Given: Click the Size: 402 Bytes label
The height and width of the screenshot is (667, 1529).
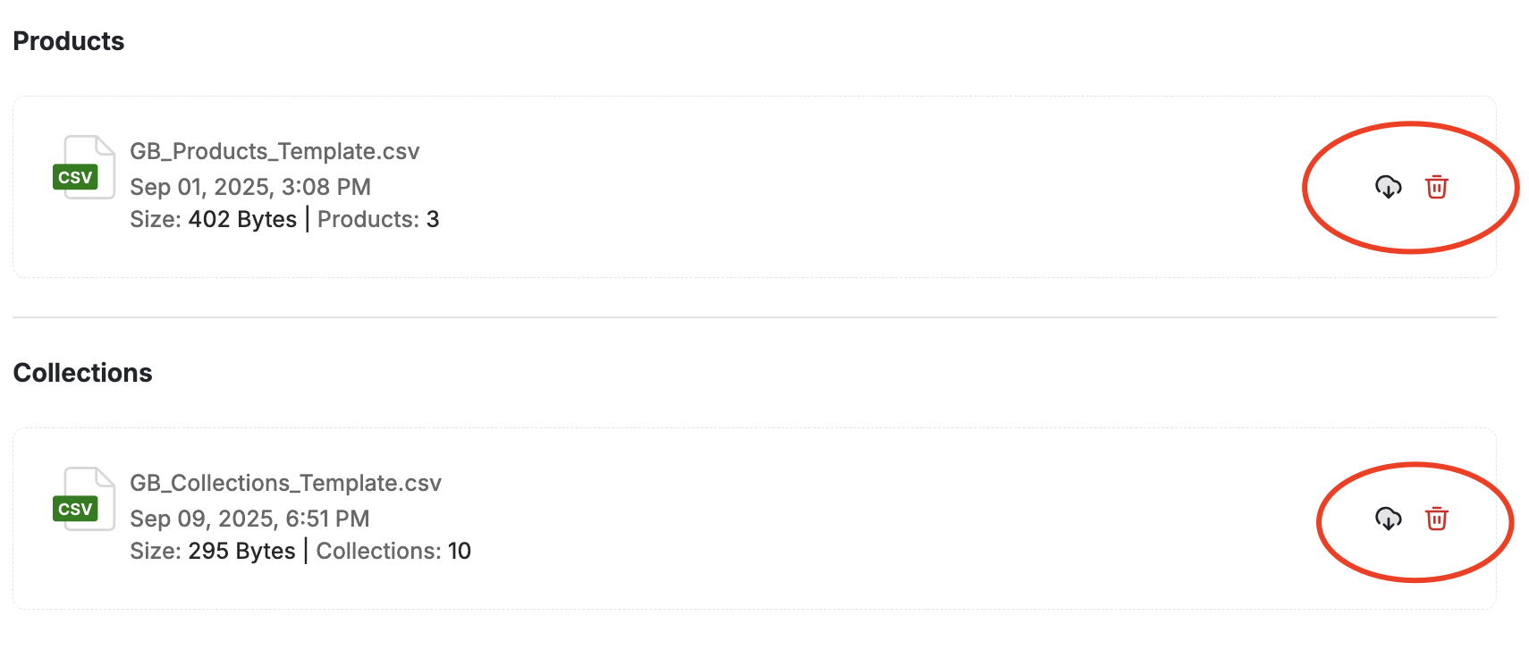Looking at the screenshot, I should (x=213, y=219).
